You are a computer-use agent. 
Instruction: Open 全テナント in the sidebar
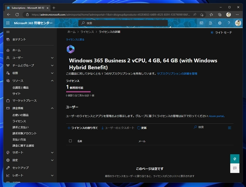point(19,39)
